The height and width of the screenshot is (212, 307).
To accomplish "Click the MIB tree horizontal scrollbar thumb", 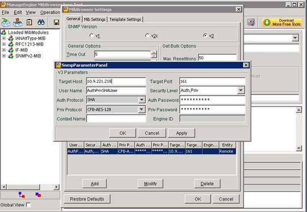I will [x=24, y=187].
